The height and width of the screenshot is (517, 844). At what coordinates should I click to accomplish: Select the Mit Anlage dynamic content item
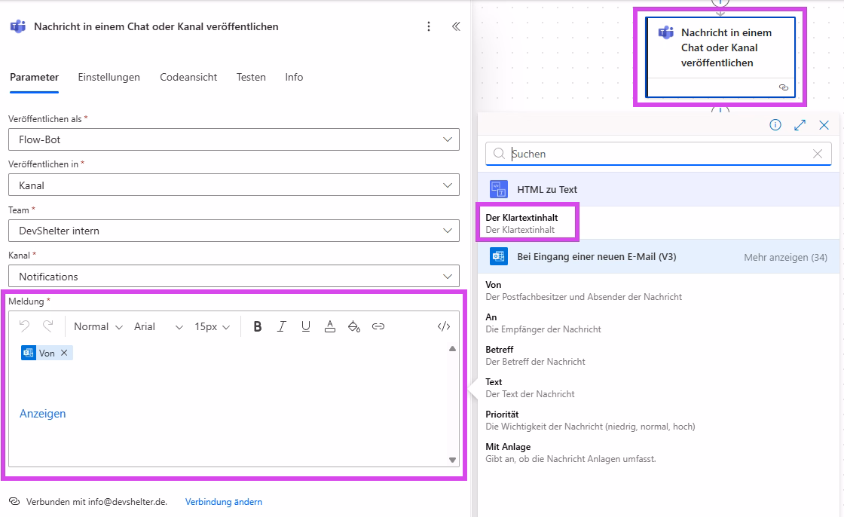tap(659, 452)
